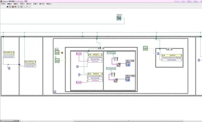Select the Stop button terminal icon
The image size is (202, 122).
pyautogui.click(x=57, y=53)
